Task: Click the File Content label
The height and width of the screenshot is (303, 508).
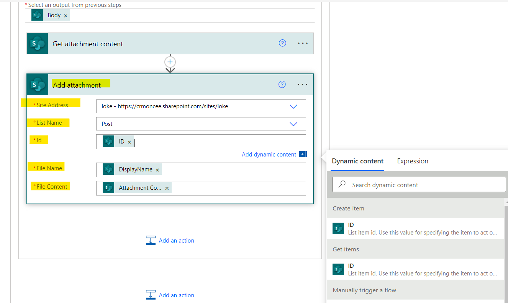Action: [x=52, y=187]
